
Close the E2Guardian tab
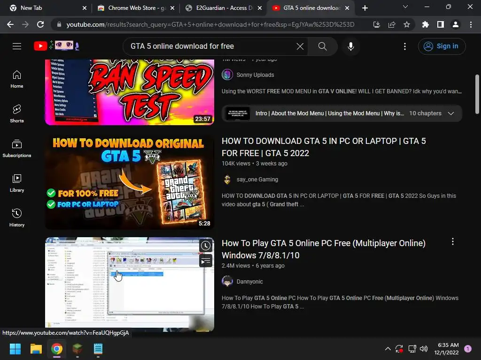pyautogui.click(x=260, y=8)
